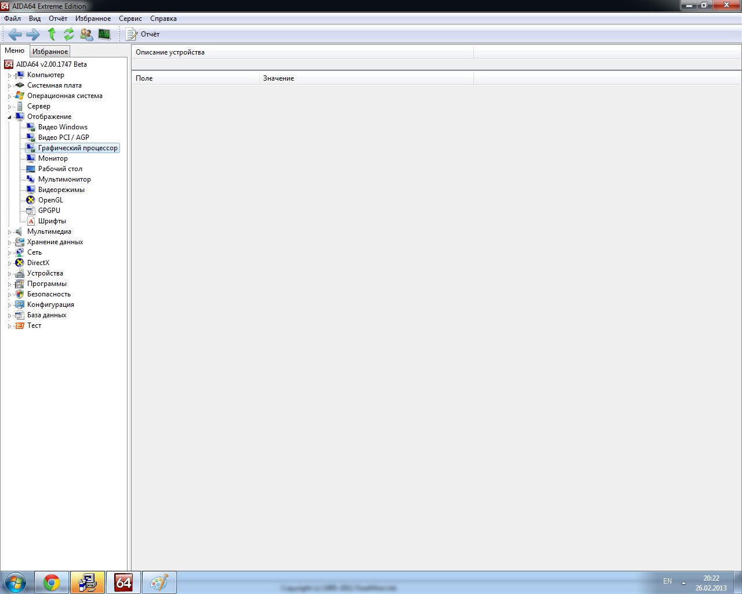
Task: Open the green monitor diagnostics toolbar icon
Action: (x=104, y=34)
